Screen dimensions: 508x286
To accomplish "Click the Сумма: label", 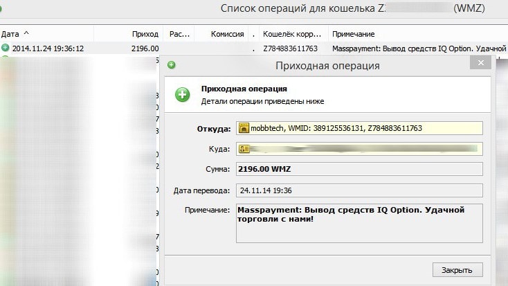I will point(218,169).
